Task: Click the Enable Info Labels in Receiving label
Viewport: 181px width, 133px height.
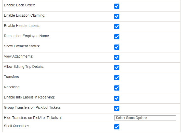Action: click(29, 97)
